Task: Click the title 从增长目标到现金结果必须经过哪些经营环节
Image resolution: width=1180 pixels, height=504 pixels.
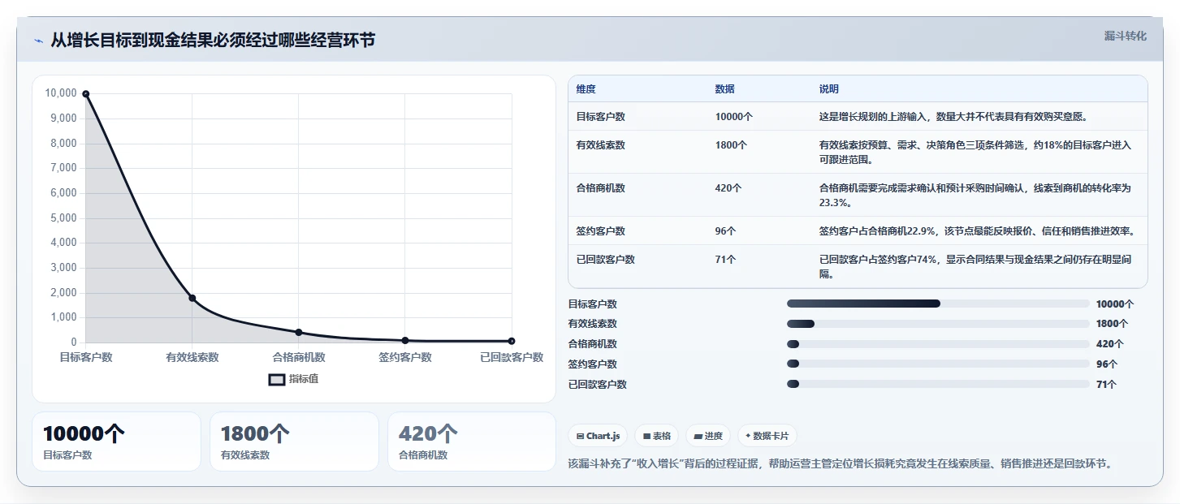Action: point(213,41)
